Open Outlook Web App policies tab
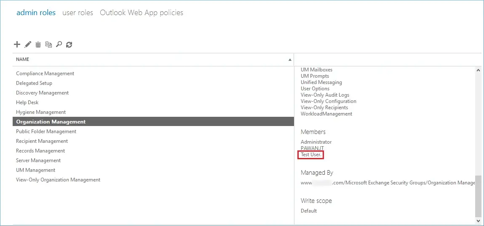The image size is (484, 226). [x=142, y=13]
